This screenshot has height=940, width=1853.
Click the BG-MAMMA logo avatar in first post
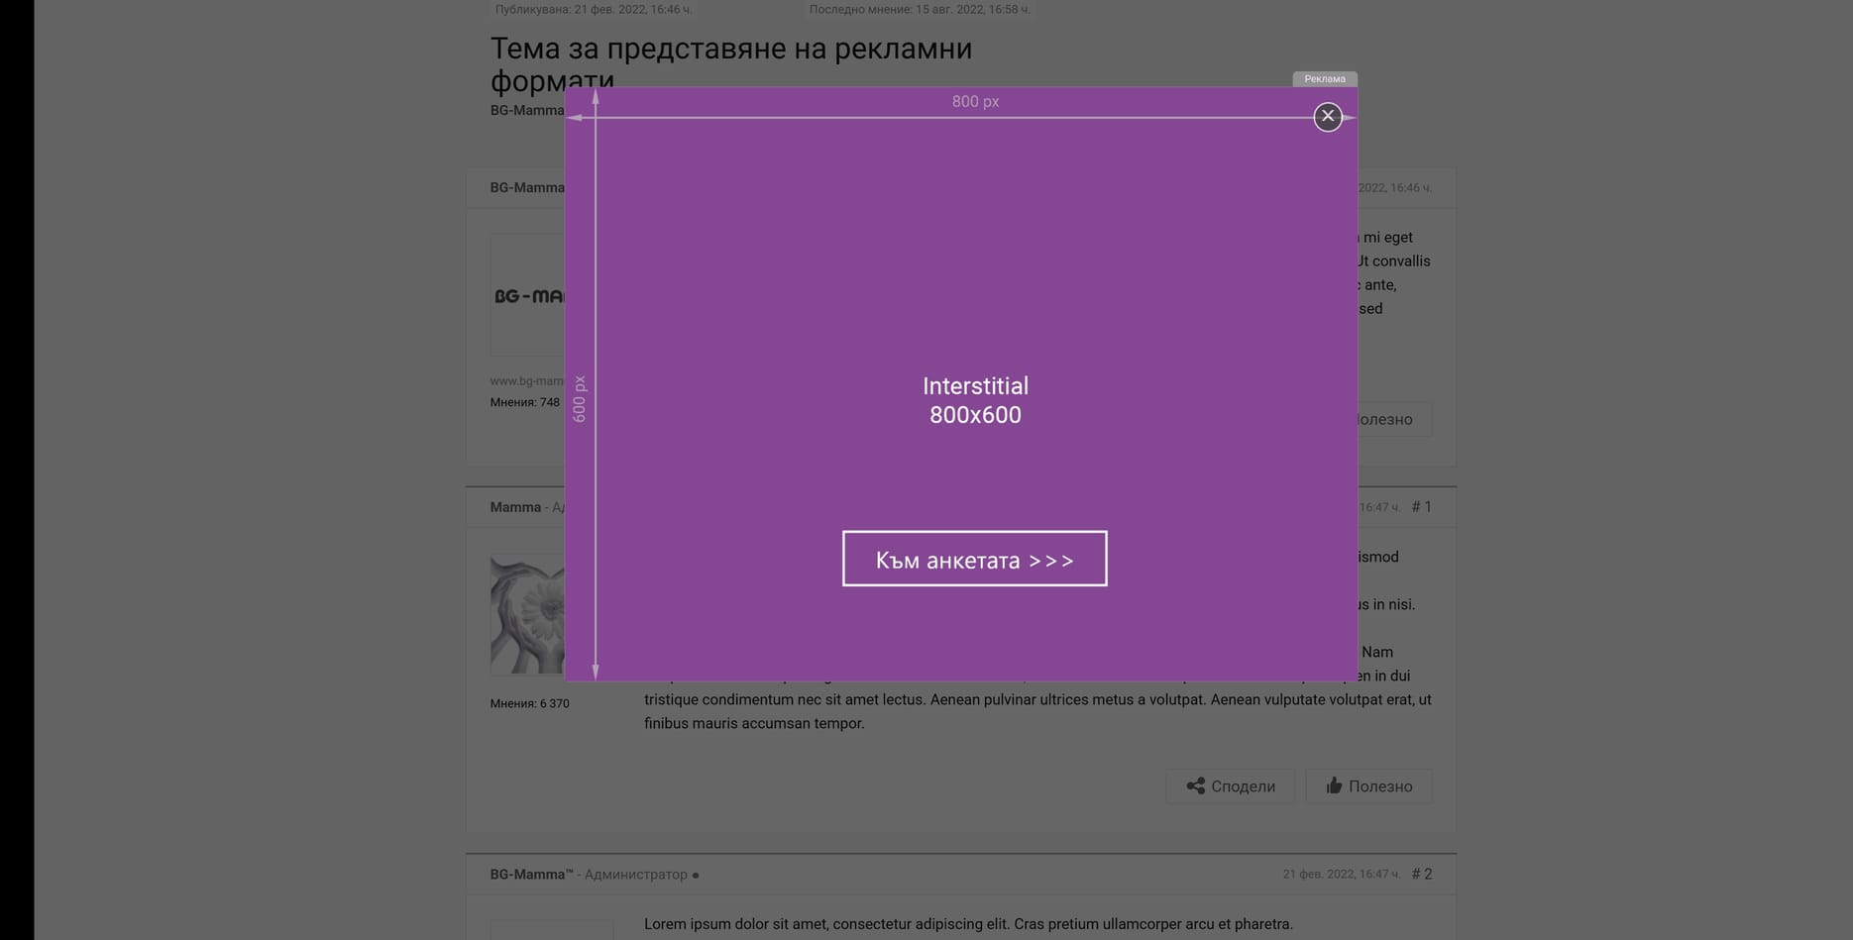pos(527,295)
